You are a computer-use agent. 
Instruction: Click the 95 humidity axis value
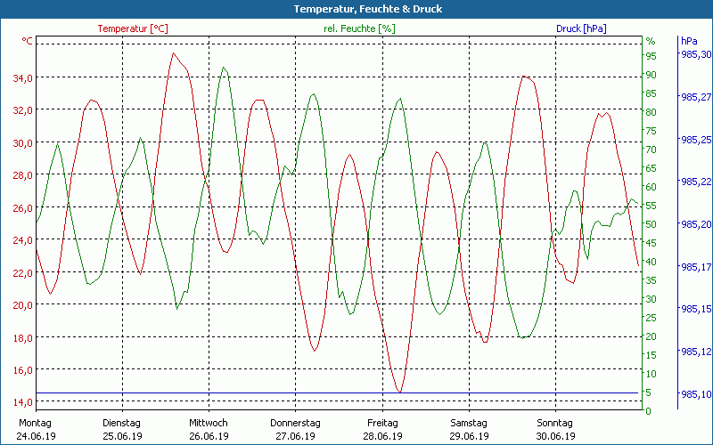pos(651,55)
